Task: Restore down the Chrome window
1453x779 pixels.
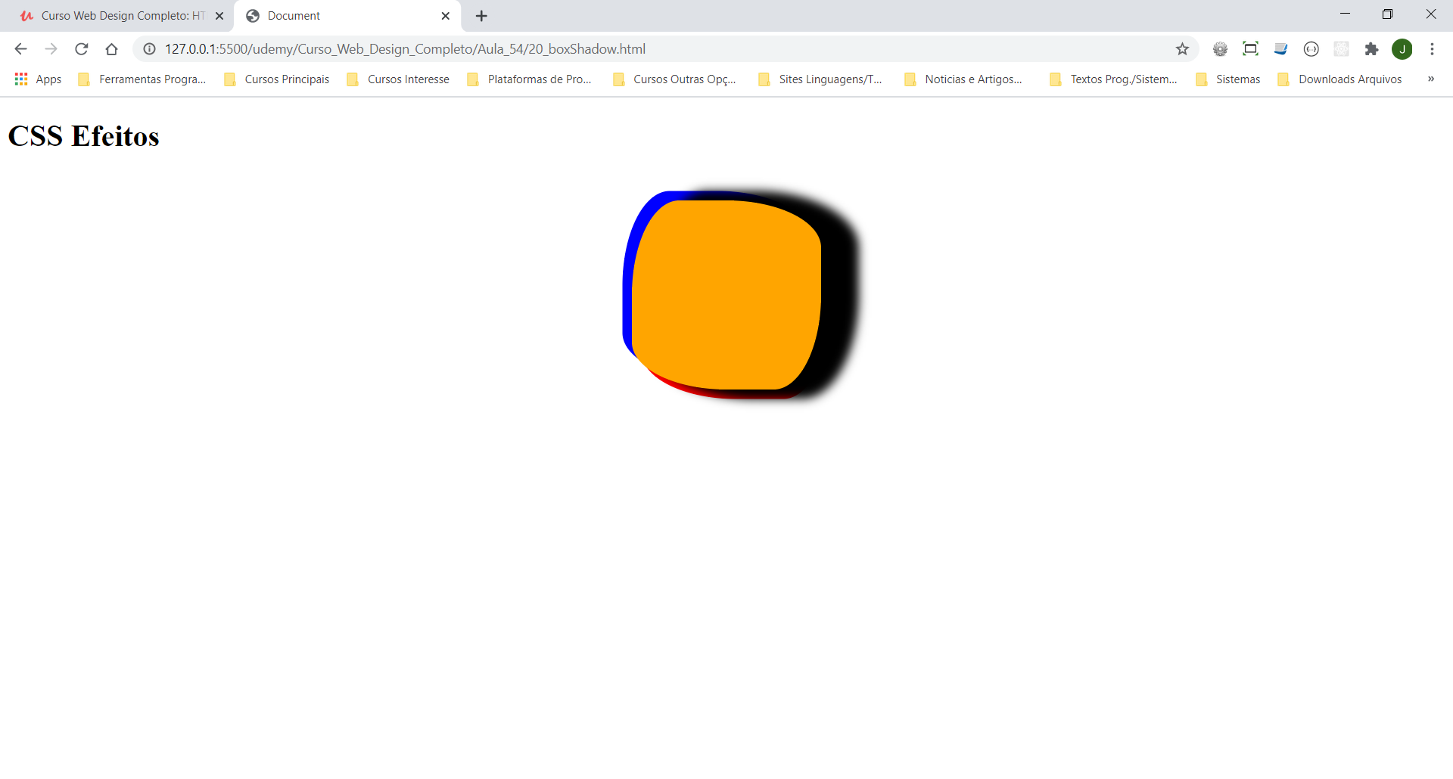Action: [x=1387, y=14]
